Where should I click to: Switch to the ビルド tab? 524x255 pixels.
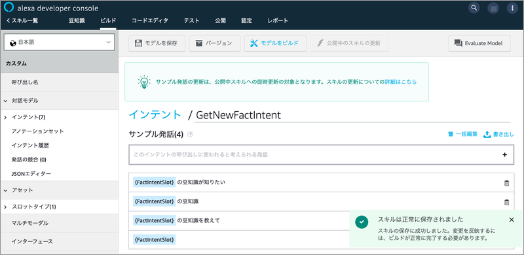[x=108, y=21]
